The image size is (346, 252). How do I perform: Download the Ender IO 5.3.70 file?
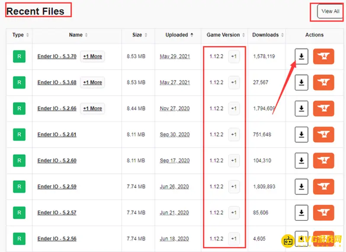(x=301, y=57)
